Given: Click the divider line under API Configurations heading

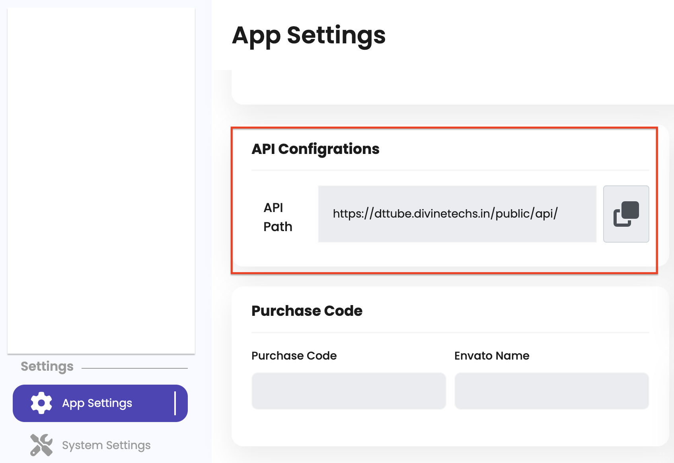Looking at the screenshot, I should coord(450,170).
